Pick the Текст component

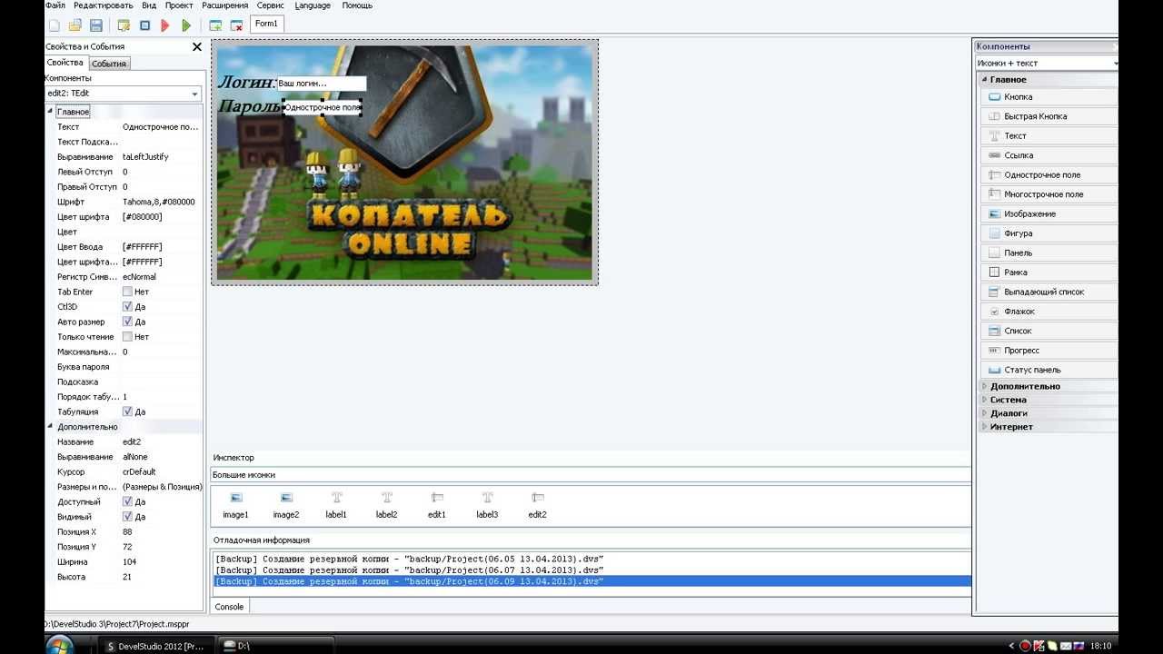point(1049,136)
